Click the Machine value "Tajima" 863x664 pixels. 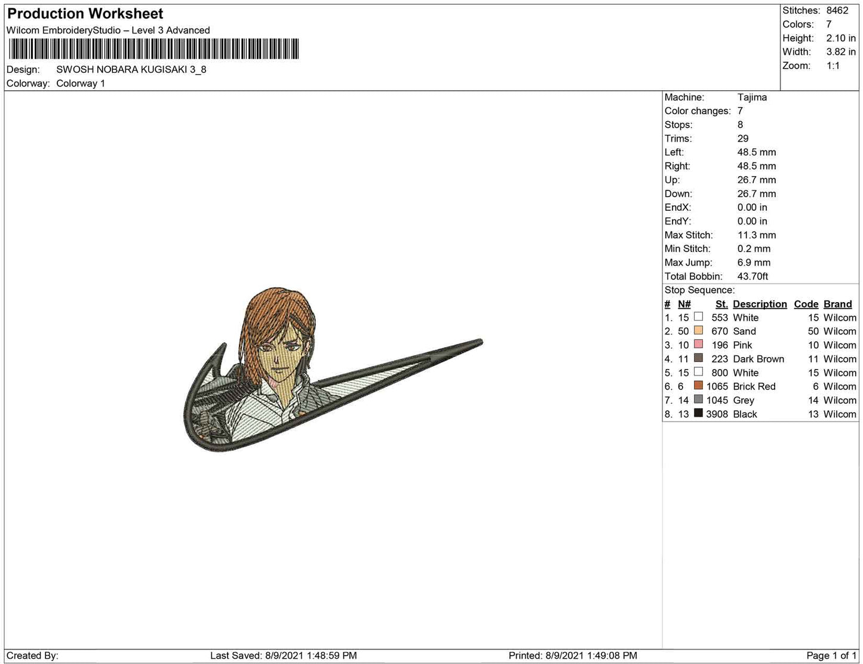pyautogui.click(x=752, y=97)
